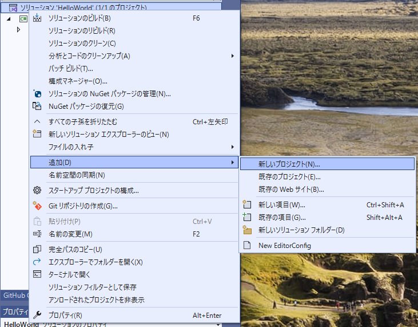This screenshot has height=327, width=418.
Task: Select NuGet パッケージの復元(G)
Action: [134, 107]
